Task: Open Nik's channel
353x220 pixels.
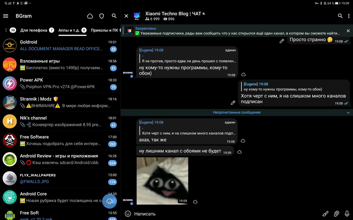Action: 60,121
